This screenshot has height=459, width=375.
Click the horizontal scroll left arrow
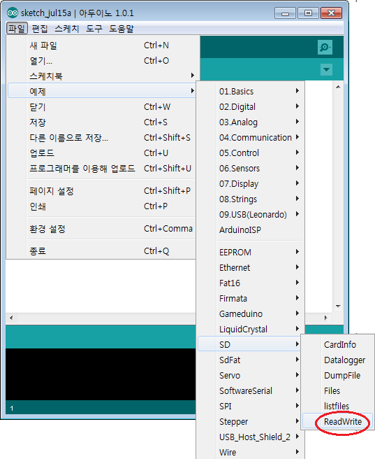[x=11, y=318]
